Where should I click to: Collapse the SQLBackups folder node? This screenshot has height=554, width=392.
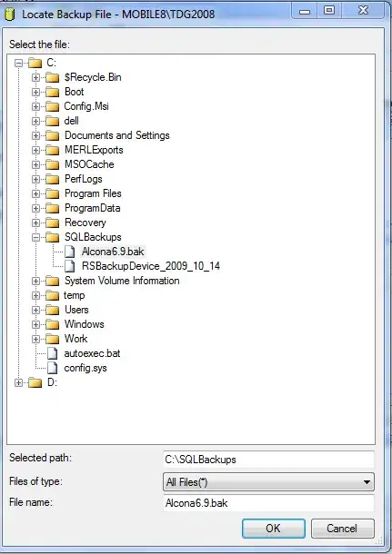click(35, 237)
